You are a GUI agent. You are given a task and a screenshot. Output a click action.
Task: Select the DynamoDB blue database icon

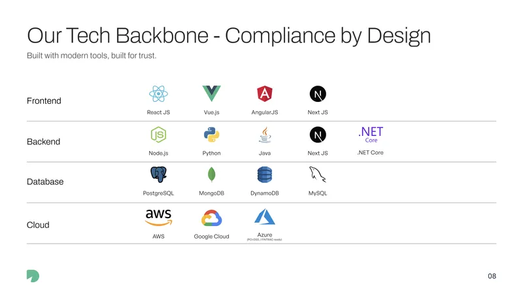pos(265,174)
